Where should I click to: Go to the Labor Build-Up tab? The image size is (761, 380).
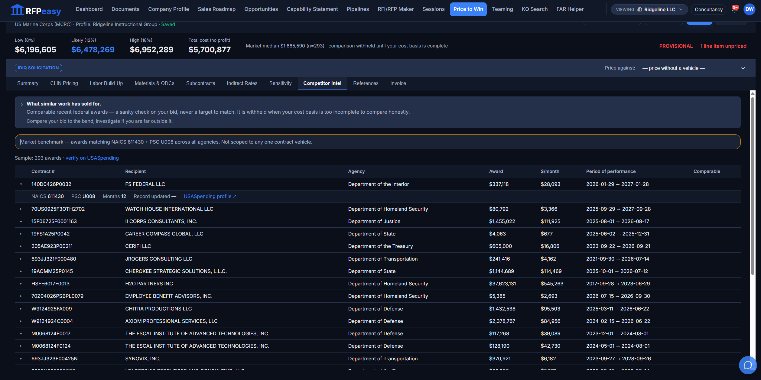106,83
